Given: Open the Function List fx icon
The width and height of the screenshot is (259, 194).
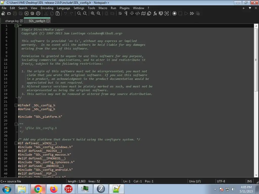Looking at the screenshot, I should pos(155,14).
